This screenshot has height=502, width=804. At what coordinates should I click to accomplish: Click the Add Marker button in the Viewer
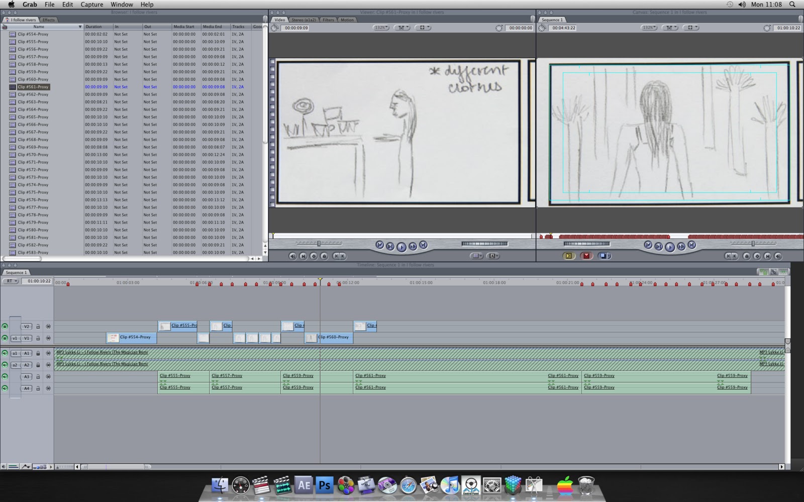[324, 256]
